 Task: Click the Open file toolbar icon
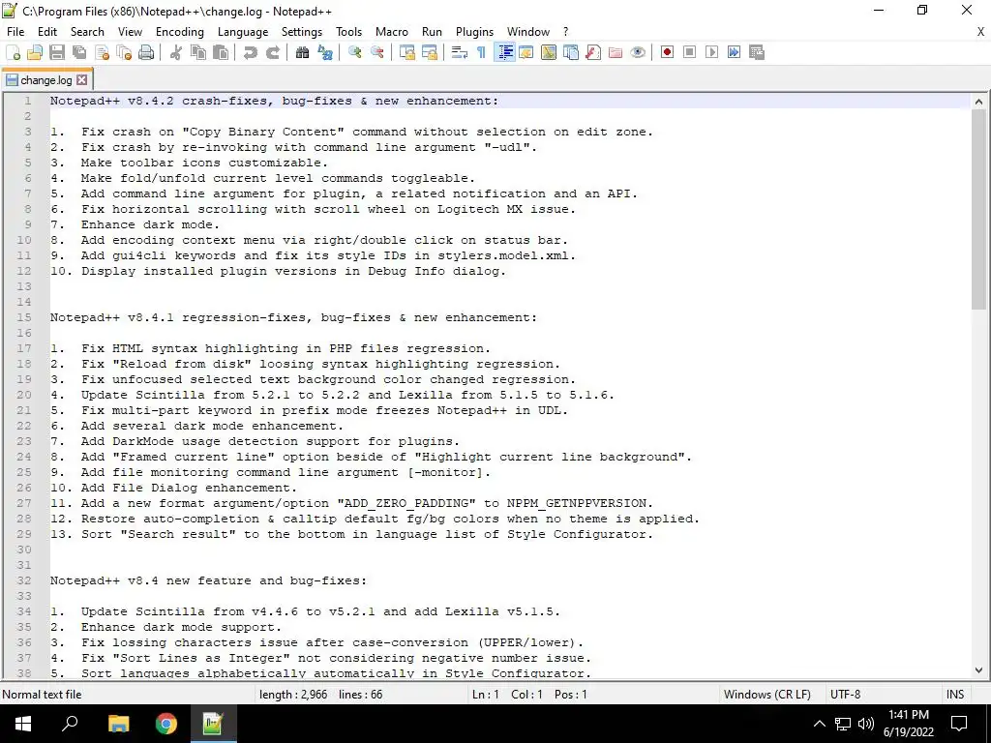35,52
